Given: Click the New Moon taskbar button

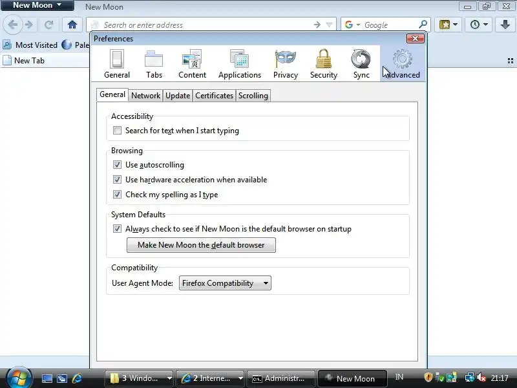Looking at the screenshot, I should point(352,378).
